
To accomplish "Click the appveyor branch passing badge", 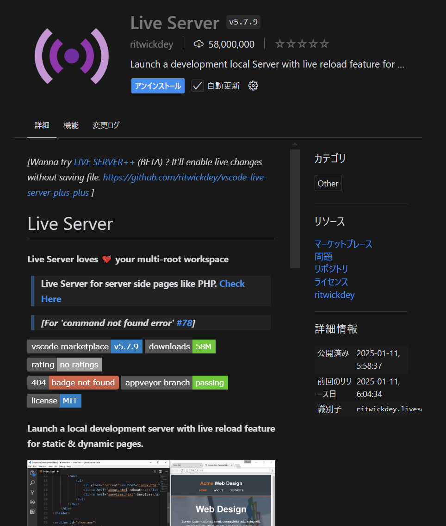I will click(174, 383).
